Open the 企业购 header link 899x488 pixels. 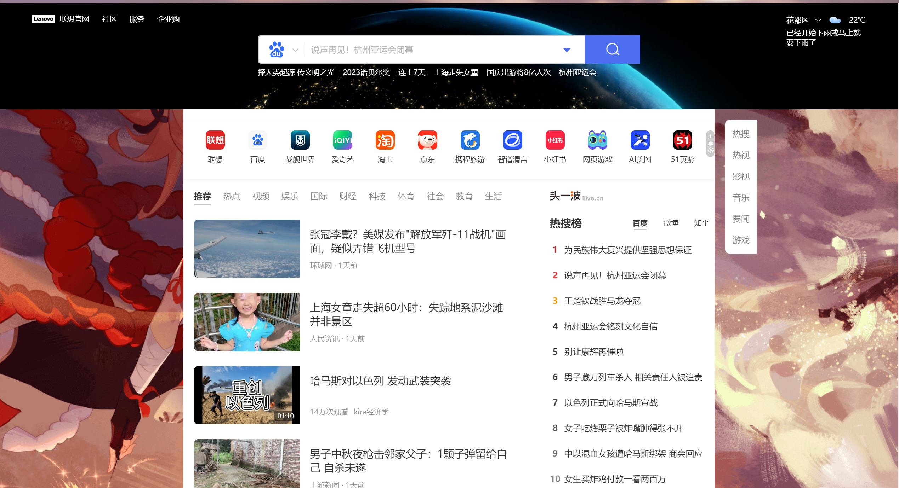tap(168, 19)
